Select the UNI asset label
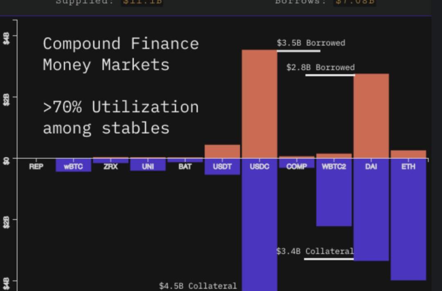The height and width of the screenshot is (291, 442). (x=148, y=167)
